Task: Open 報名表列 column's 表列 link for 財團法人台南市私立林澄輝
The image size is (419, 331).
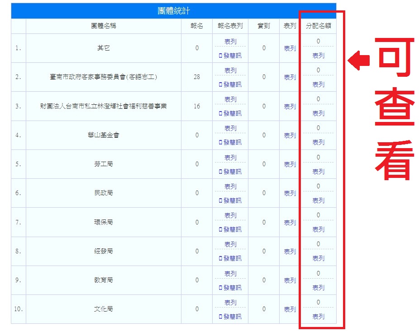Action: point(230,99)
